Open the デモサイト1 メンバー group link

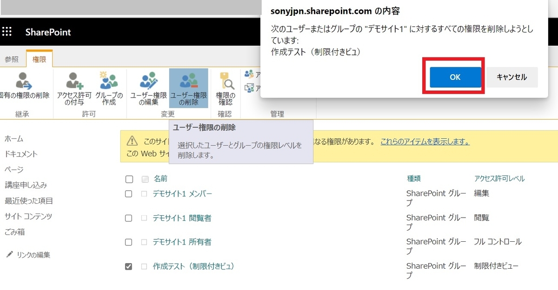click(182, 193)
